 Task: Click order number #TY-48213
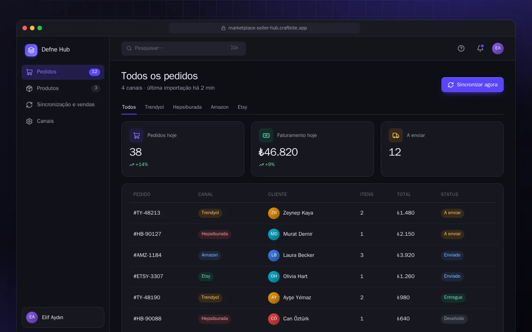pos(147,213)
